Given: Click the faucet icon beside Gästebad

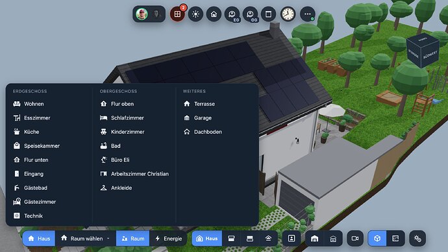Looking at the screenshot, I should pyautogui.click(x=17, y=188).
